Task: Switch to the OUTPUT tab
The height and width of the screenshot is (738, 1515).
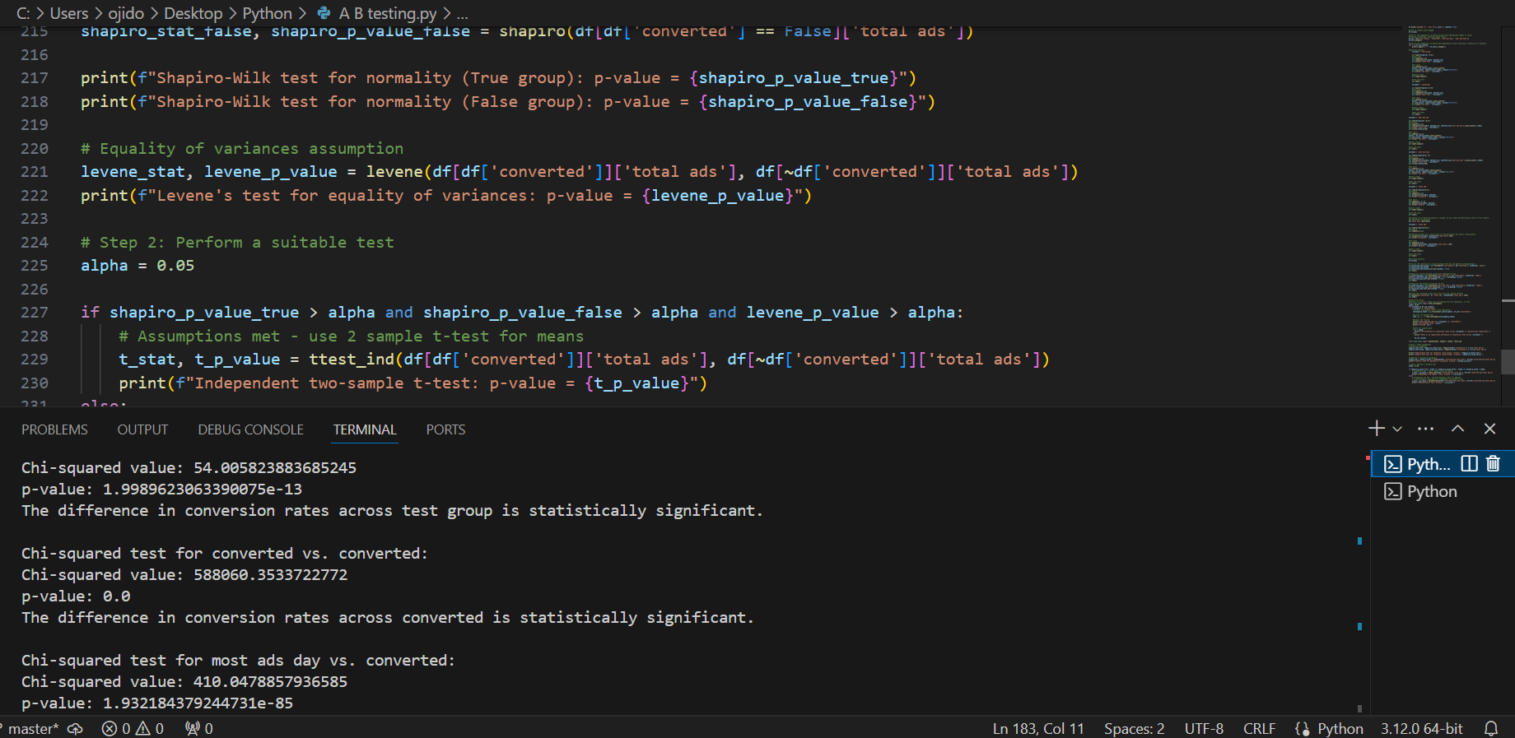Action: point(142,429)
